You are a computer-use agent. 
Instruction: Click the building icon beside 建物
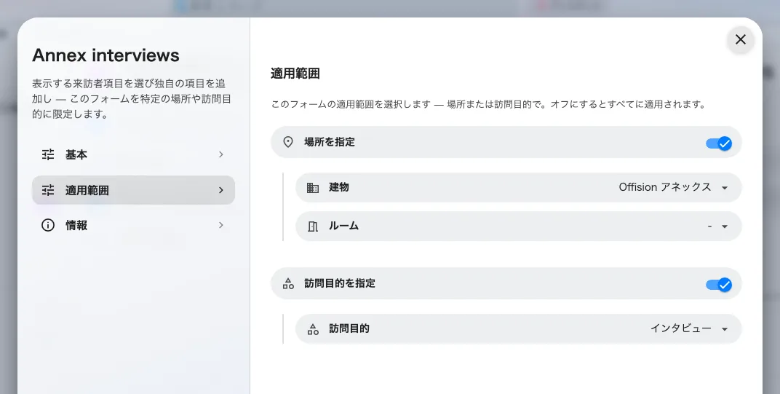click(312, 187)
